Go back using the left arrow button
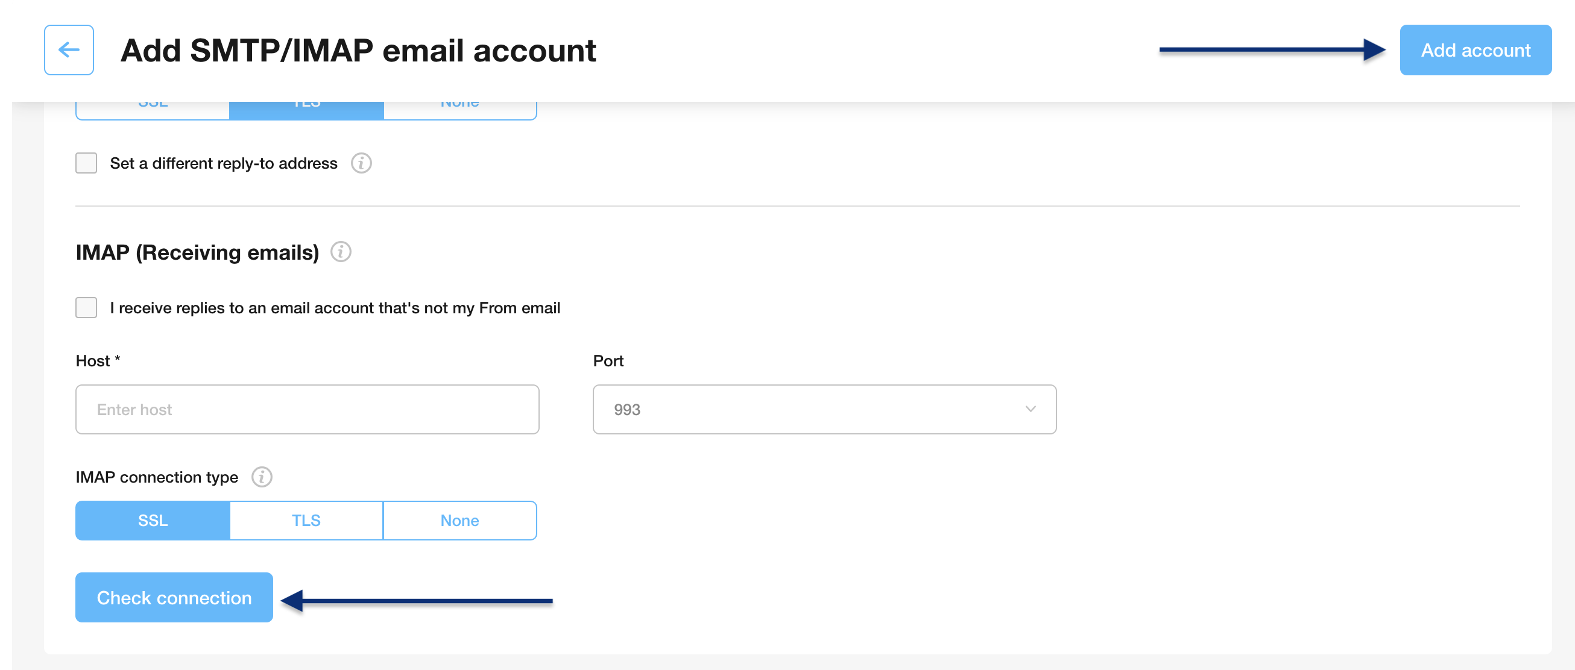Viewport: 1575px width, 670px height. coord(69,49)
